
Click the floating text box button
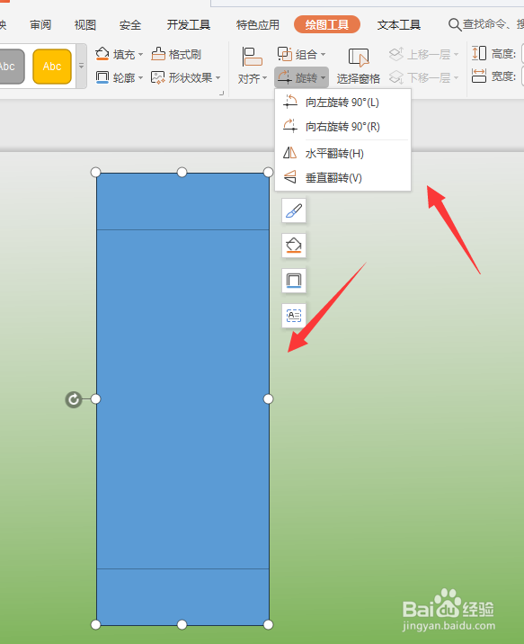(294, 316)
